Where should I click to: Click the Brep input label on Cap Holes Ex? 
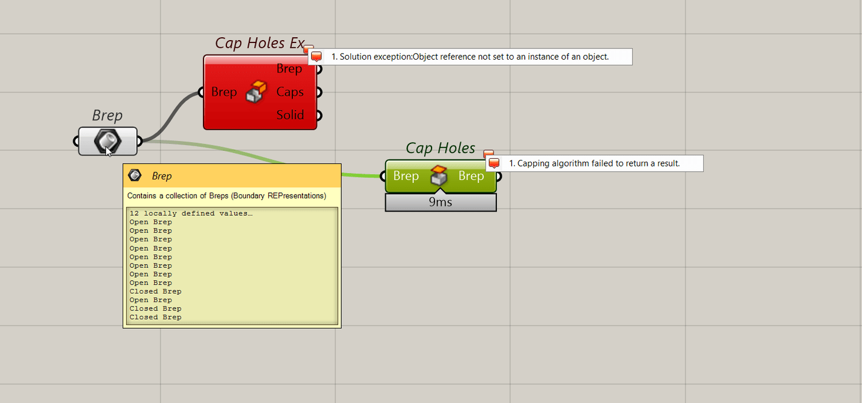(x=224, y=92)
